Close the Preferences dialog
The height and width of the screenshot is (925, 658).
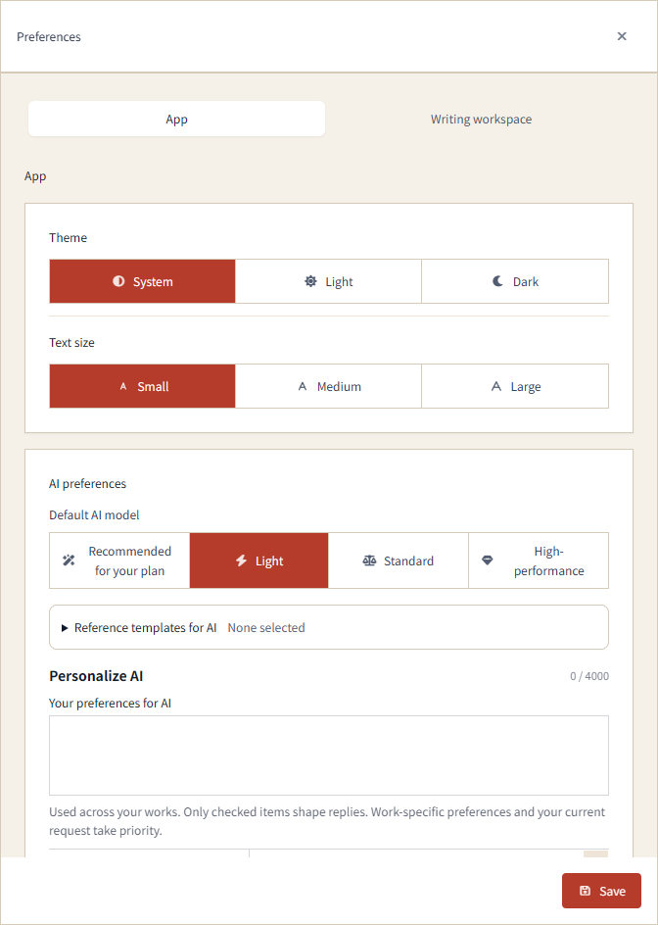pyautogui.click(x=622, y=36)
